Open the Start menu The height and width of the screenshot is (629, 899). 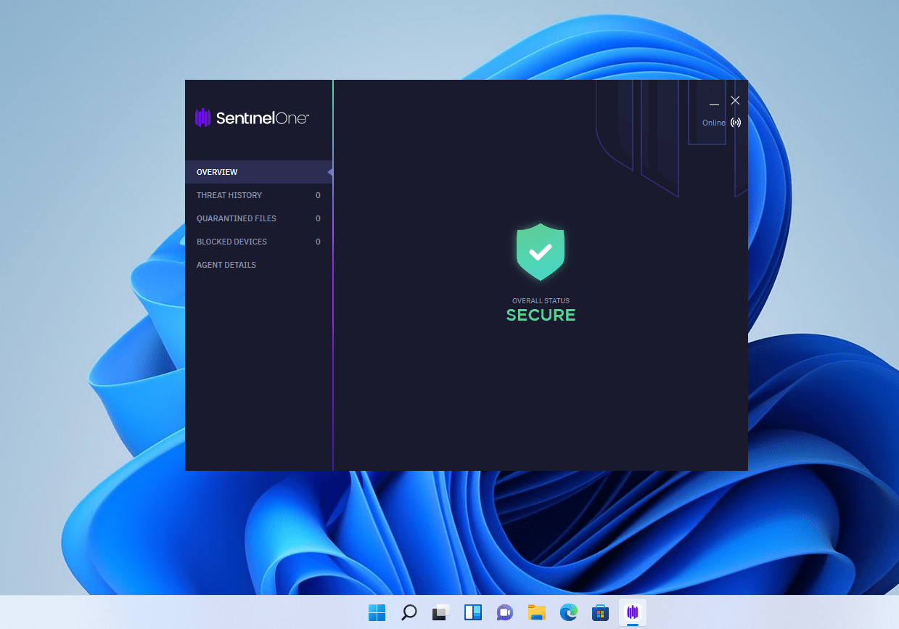coord(377,612)
